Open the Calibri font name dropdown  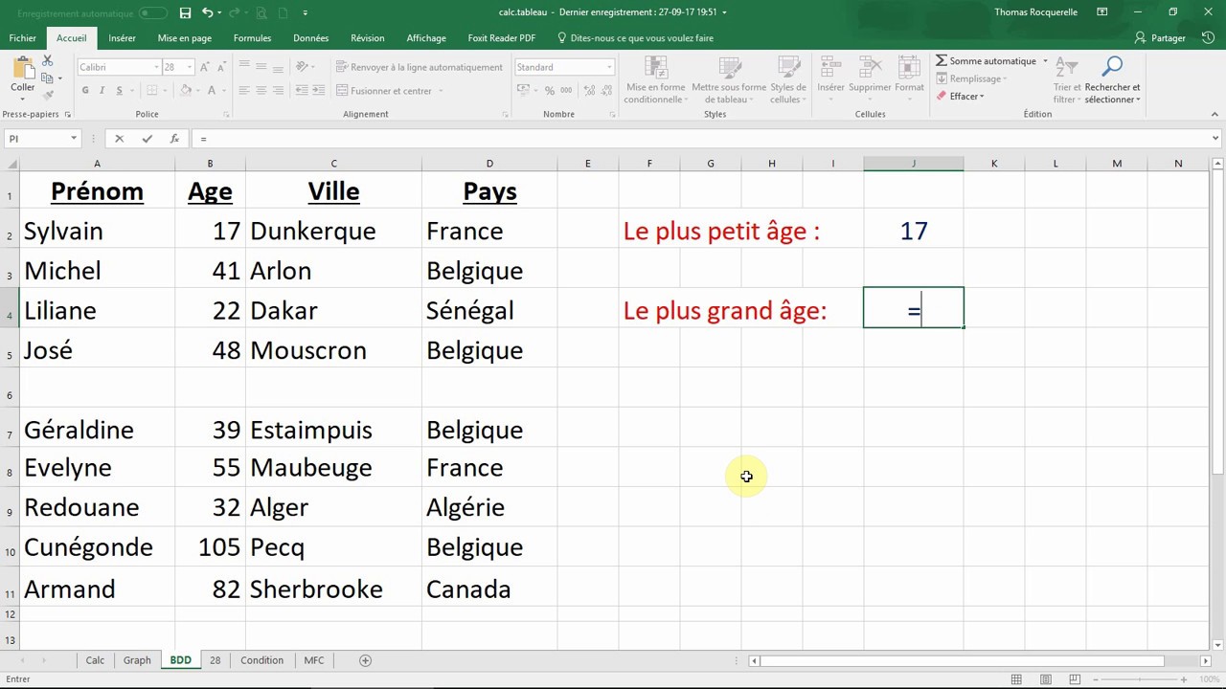(x=156, y=67)
